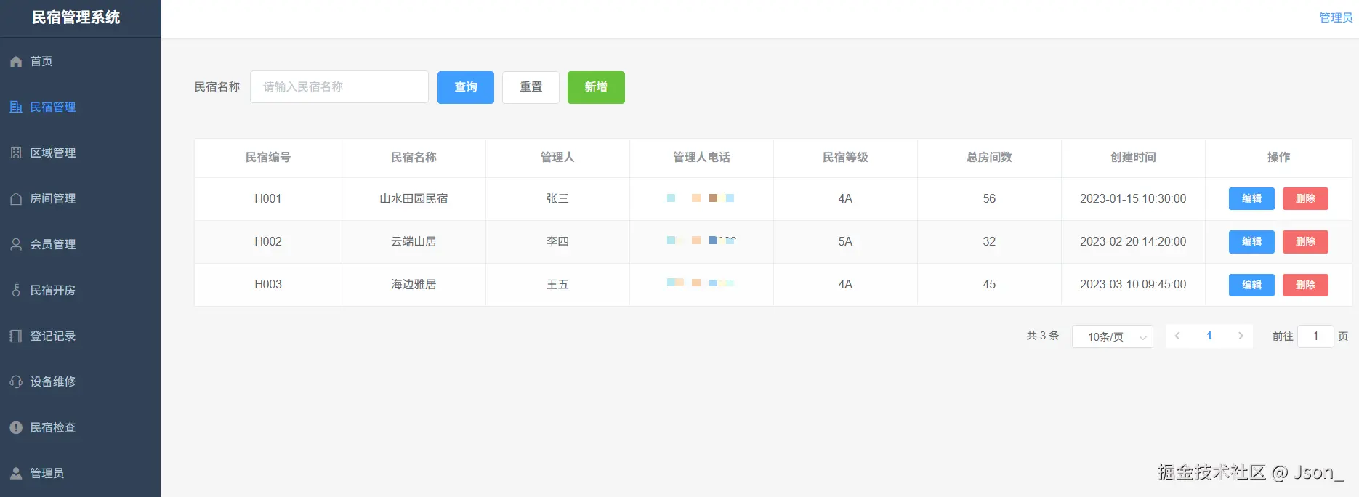
Task: Click the warning icon for 民宿检查
Action: point(16,428)
